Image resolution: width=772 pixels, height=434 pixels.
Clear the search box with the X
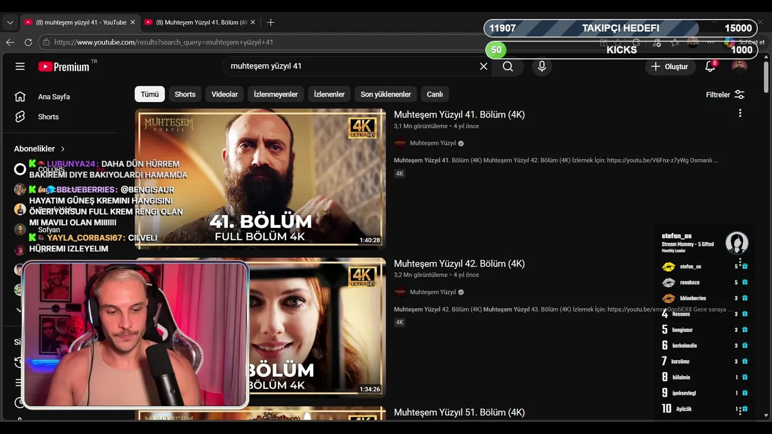484,66
